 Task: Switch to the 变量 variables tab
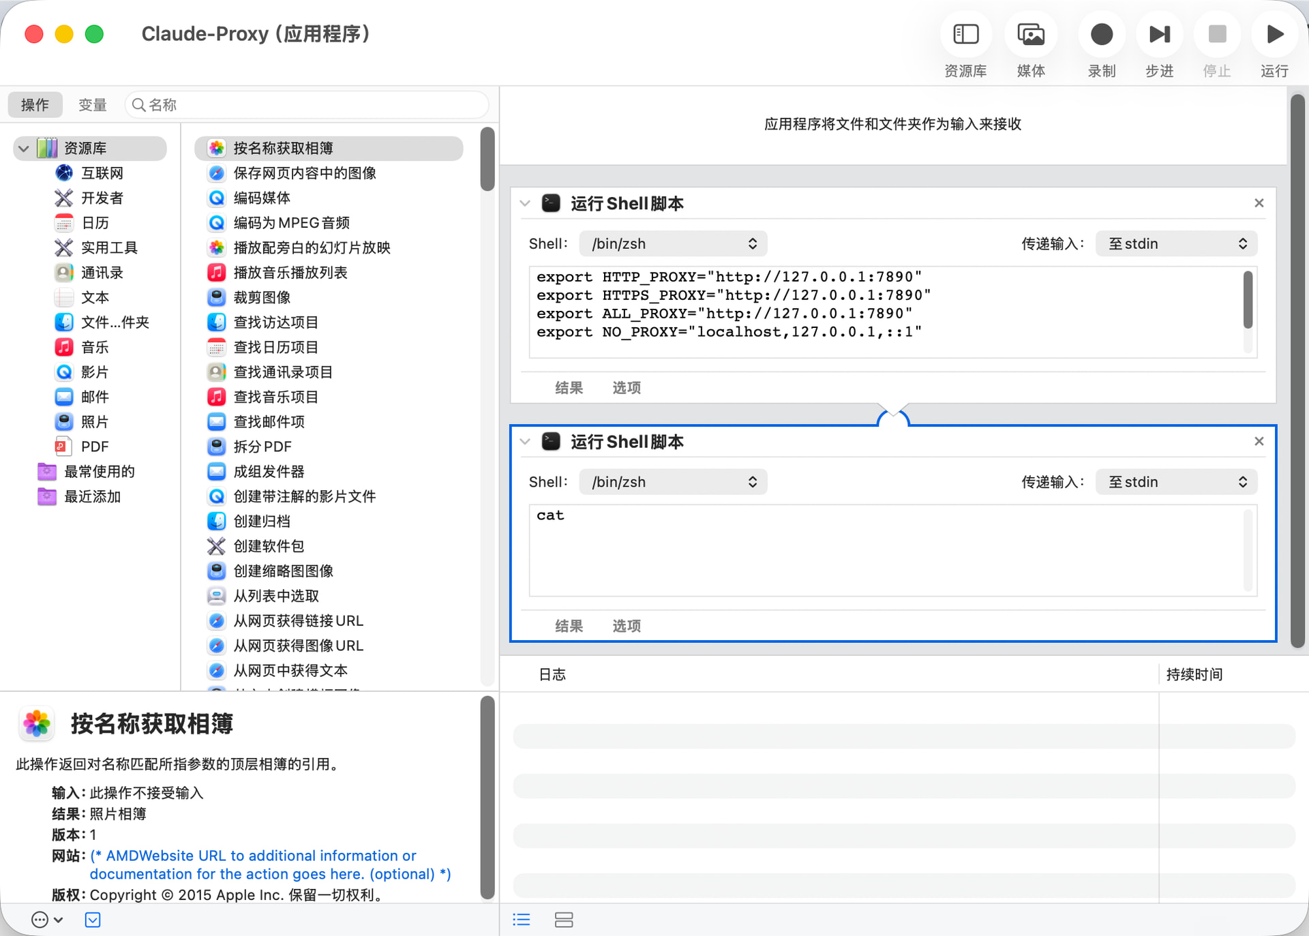coord(93,104)
